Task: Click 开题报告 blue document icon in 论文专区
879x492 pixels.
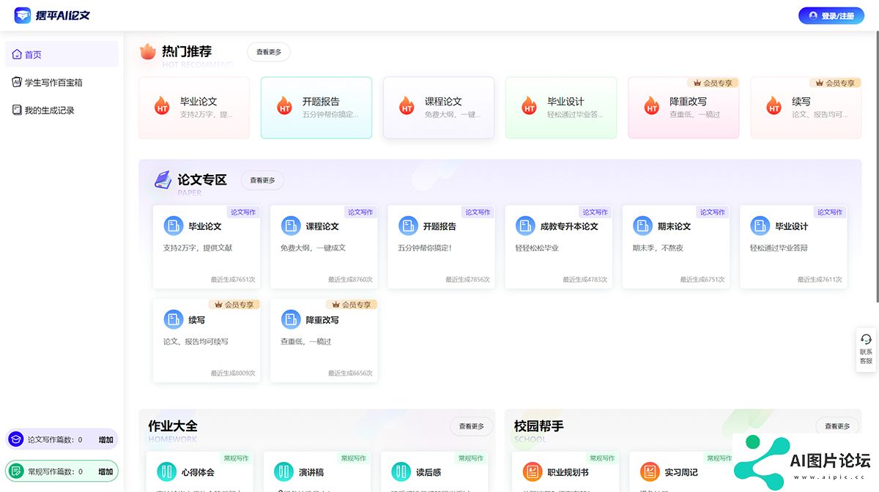Action: 408,225
